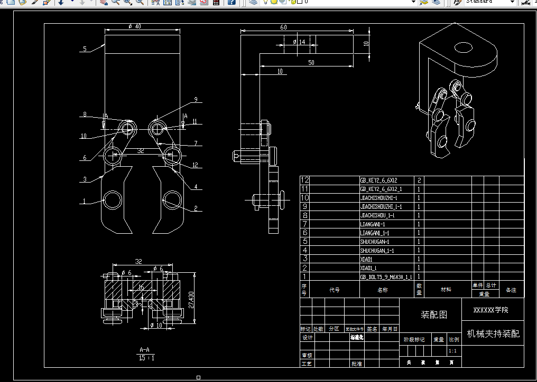The height and width of the screenshot is (382, 537).
Task: Click the 标准化 cell in title block
Action: click(x=357, y=337)
